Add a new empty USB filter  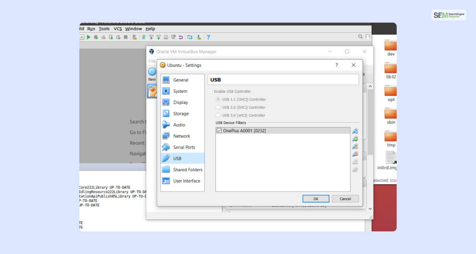(x=355, y=131)
